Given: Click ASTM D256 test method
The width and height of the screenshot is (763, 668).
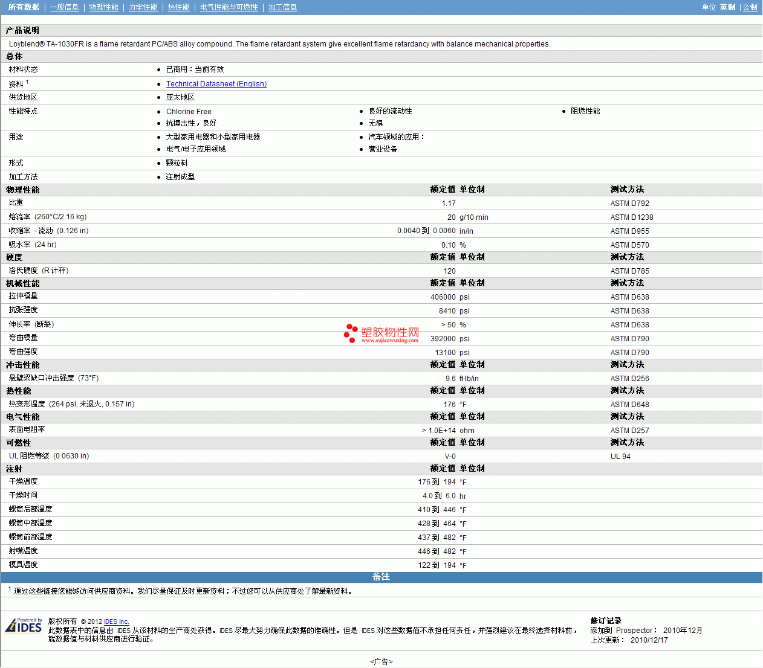Looking at the screenshot, I should [x=629, y=379].
